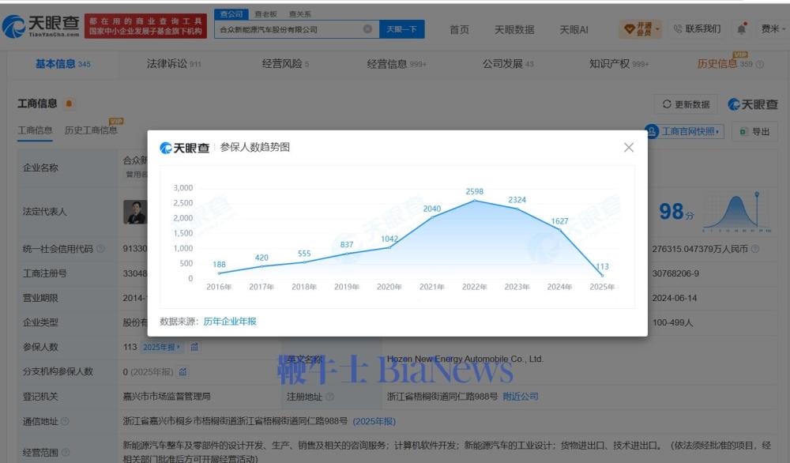This screenshot has height=463, width=790.
Task: Click the 嘉兴市市场监督管理局 value
Action: 166,397
